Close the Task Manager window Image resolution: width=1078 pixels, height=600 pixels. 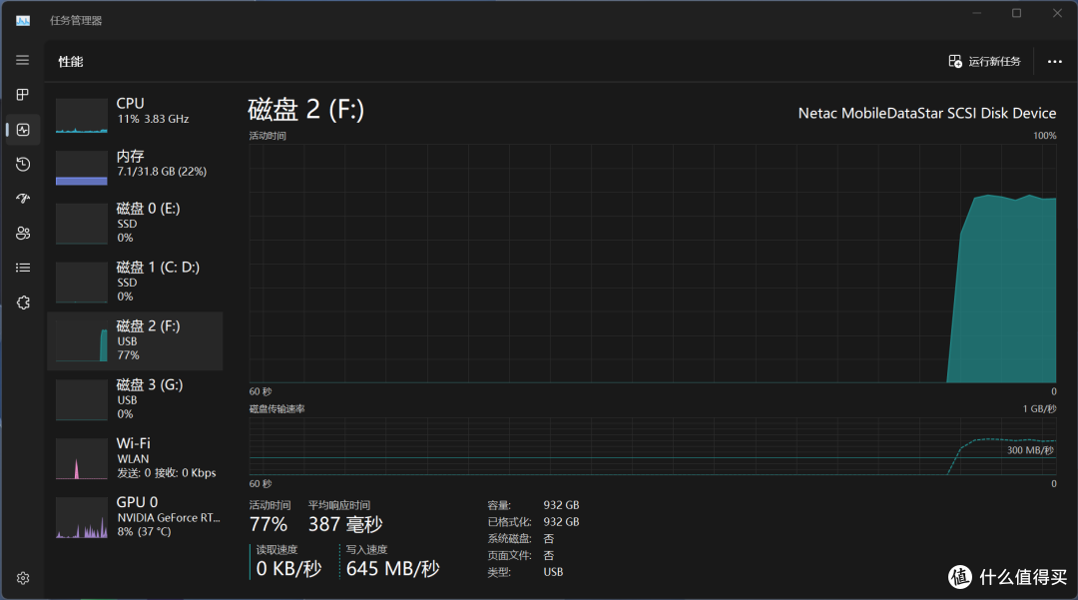(x=1057, y=13)
